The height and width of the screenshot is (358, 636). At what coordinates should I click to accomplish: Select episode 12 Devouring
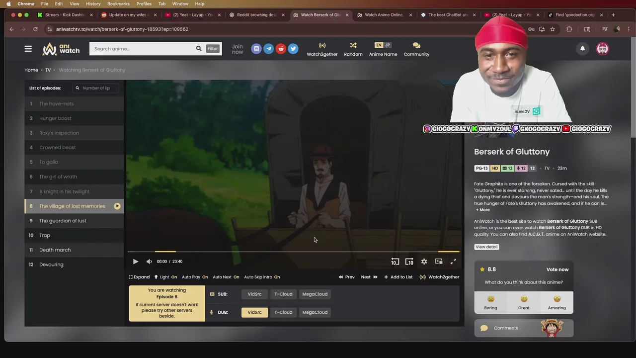[74, 265]
